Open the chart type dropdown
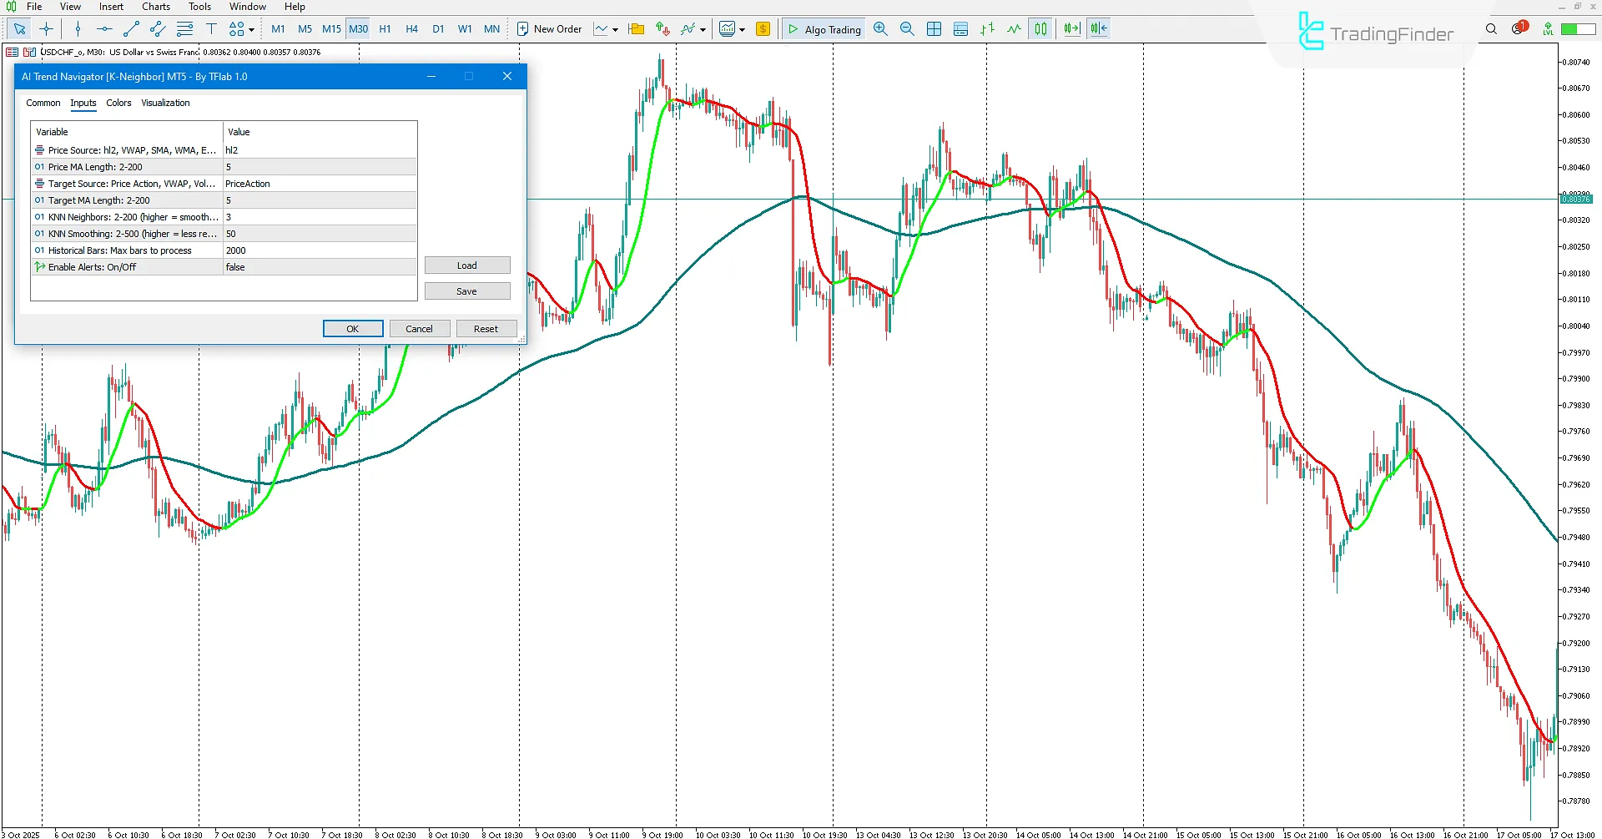The height and width of the screenshot is (839, 1602). pos(616,28)
